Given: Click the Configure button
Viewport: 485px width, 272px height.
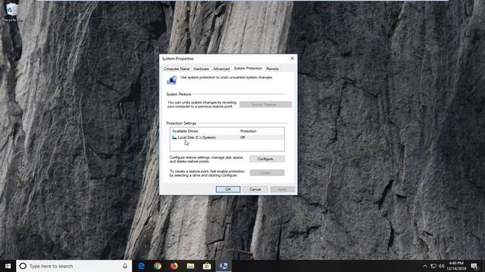Looking at the screenshot, I should 267,159.
